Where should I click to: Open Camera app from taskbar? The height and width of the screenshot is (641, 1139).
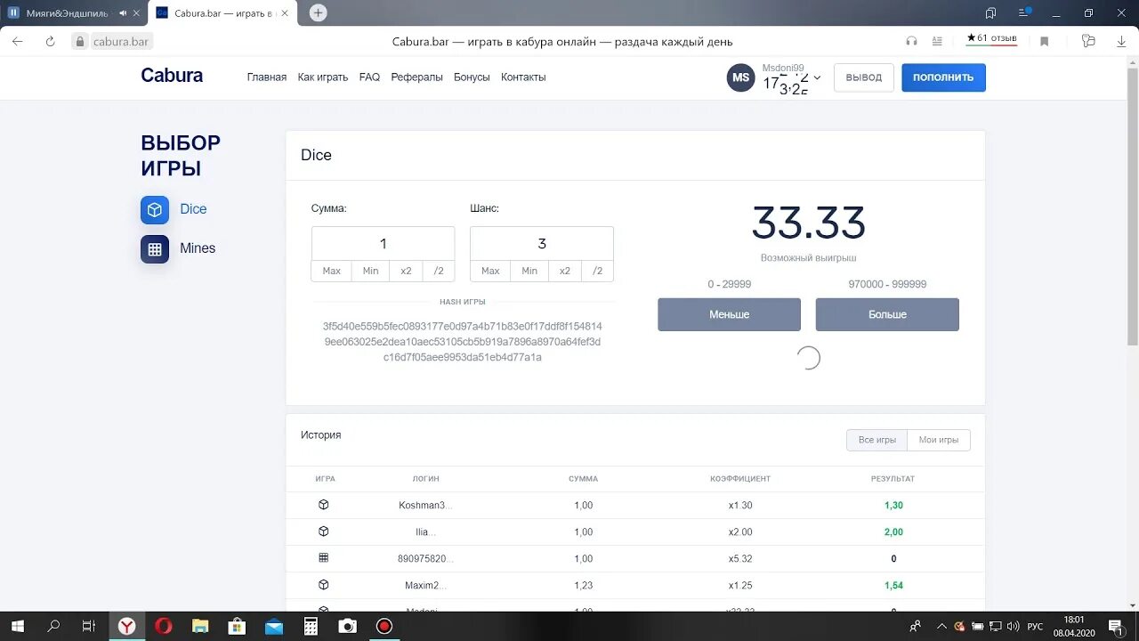347,626
